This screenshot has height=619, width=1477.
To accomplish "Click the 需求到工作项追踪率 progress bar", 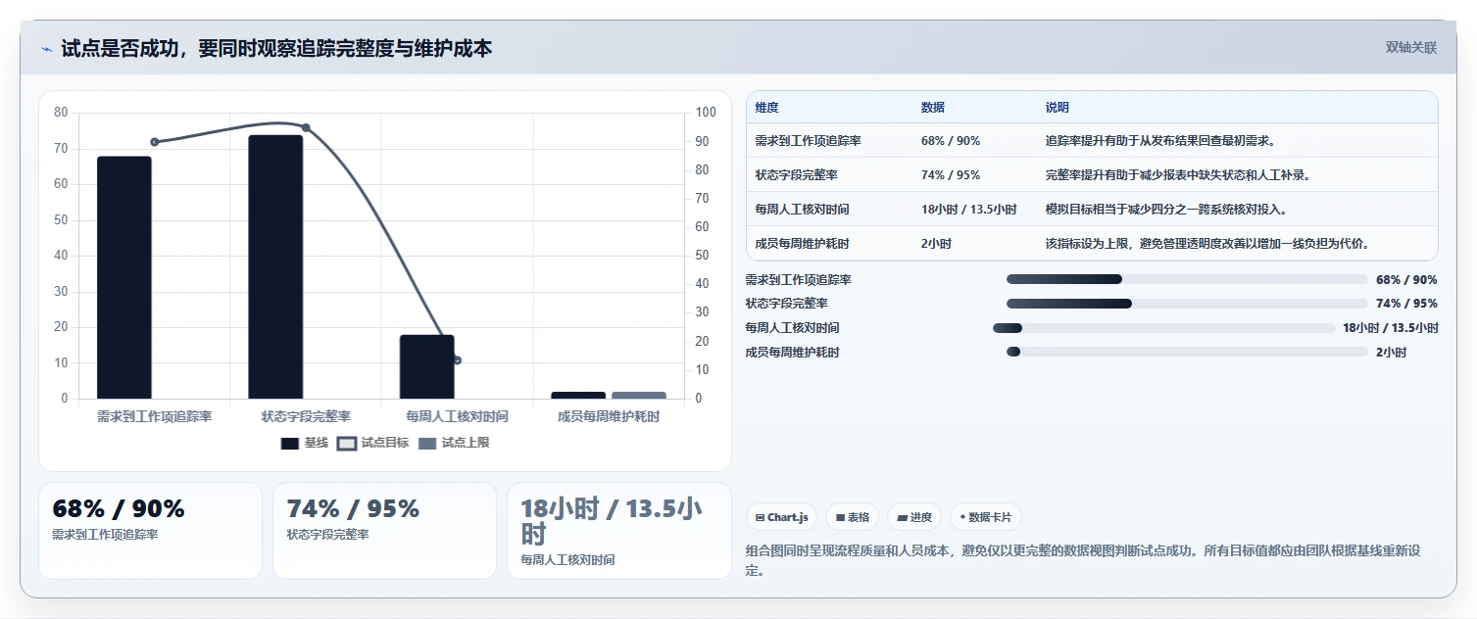I will point(1187,279).
